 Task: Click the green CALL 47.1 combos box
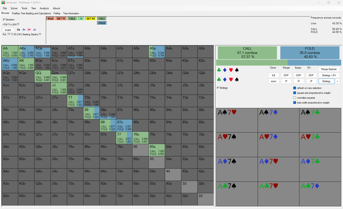(x=247, y=53)
